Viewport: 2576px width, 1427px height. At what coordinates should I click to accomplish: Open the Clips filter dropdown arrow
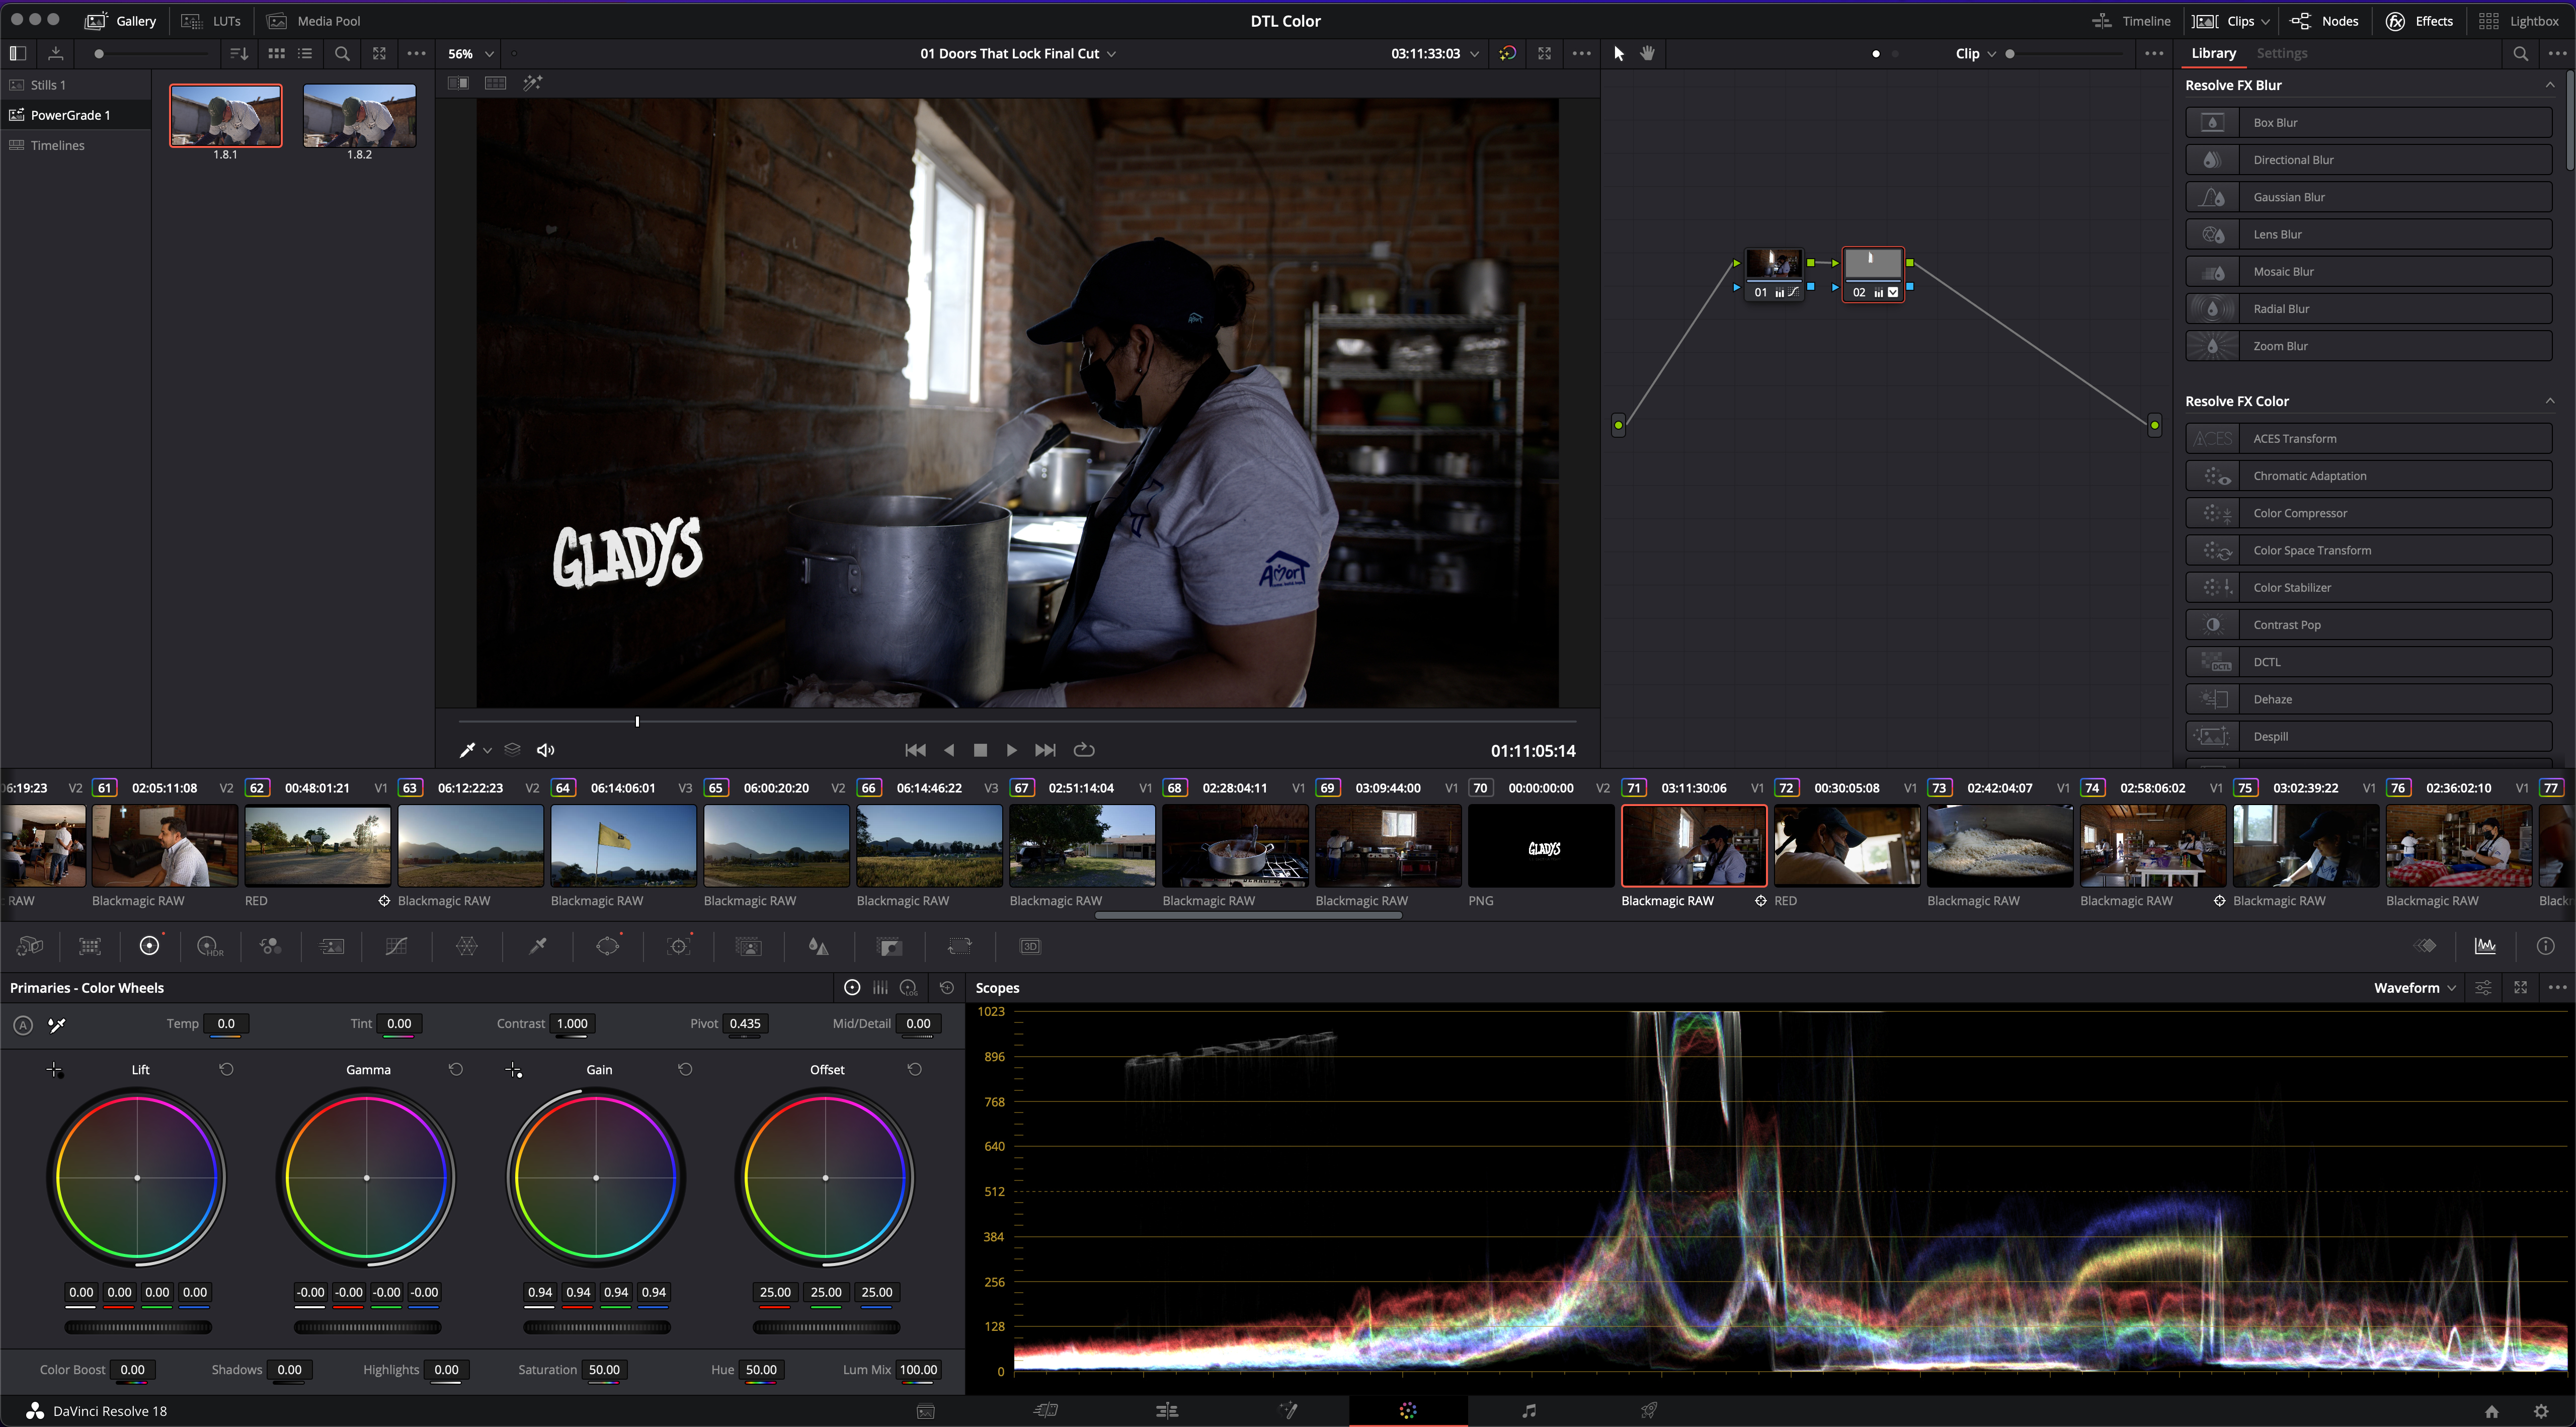pos(2266,21)
